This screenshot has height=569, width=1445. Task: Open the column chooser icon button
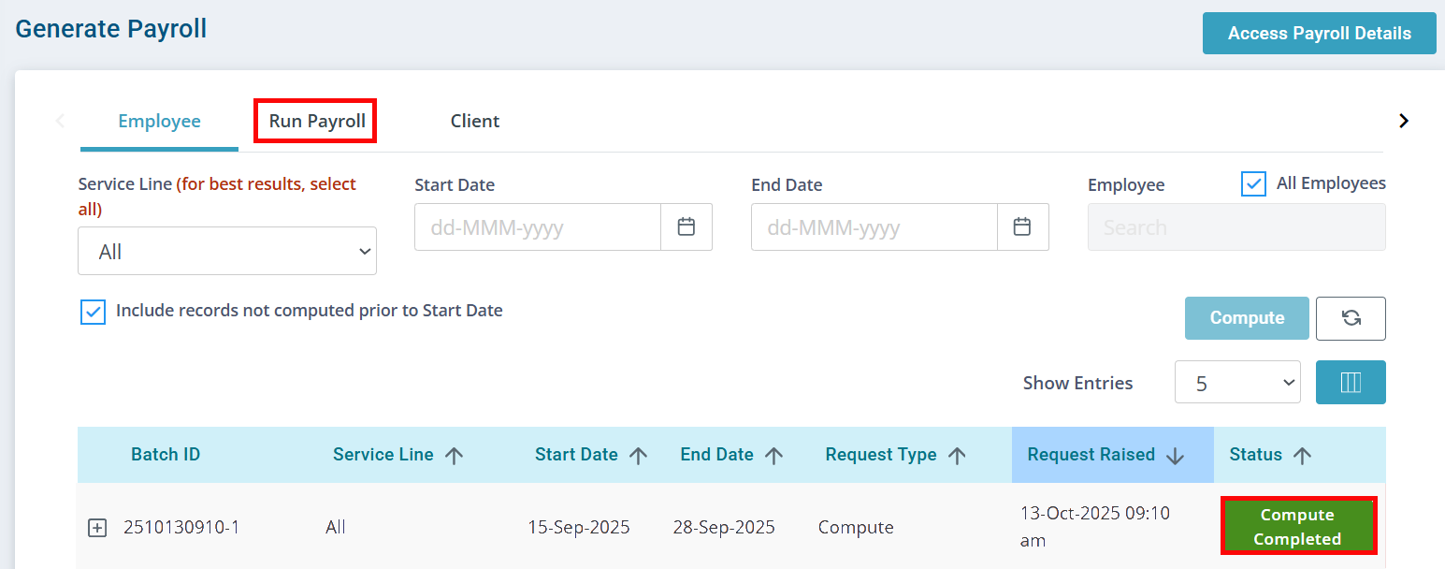[x=1351, y=383]
